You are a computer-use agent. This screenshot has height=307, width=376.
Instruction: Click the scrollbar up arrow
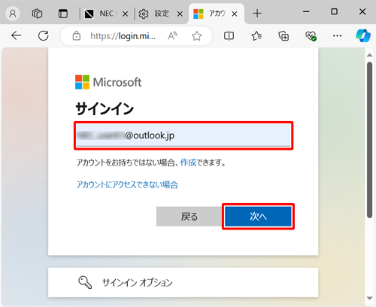(x=369, y=55)
